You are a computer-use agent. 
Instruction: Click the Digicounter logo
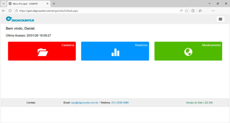click(x=20, y=19)
